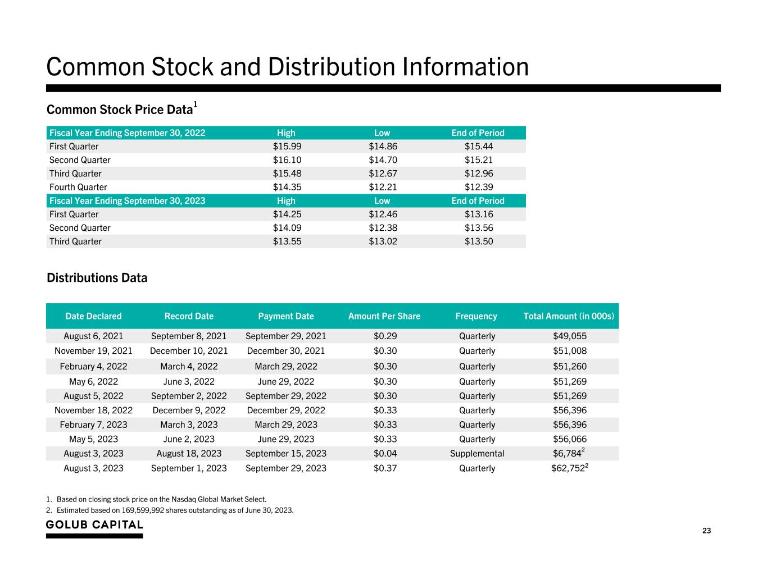Select the August 6, 2021 declared date

click(93, 336)
